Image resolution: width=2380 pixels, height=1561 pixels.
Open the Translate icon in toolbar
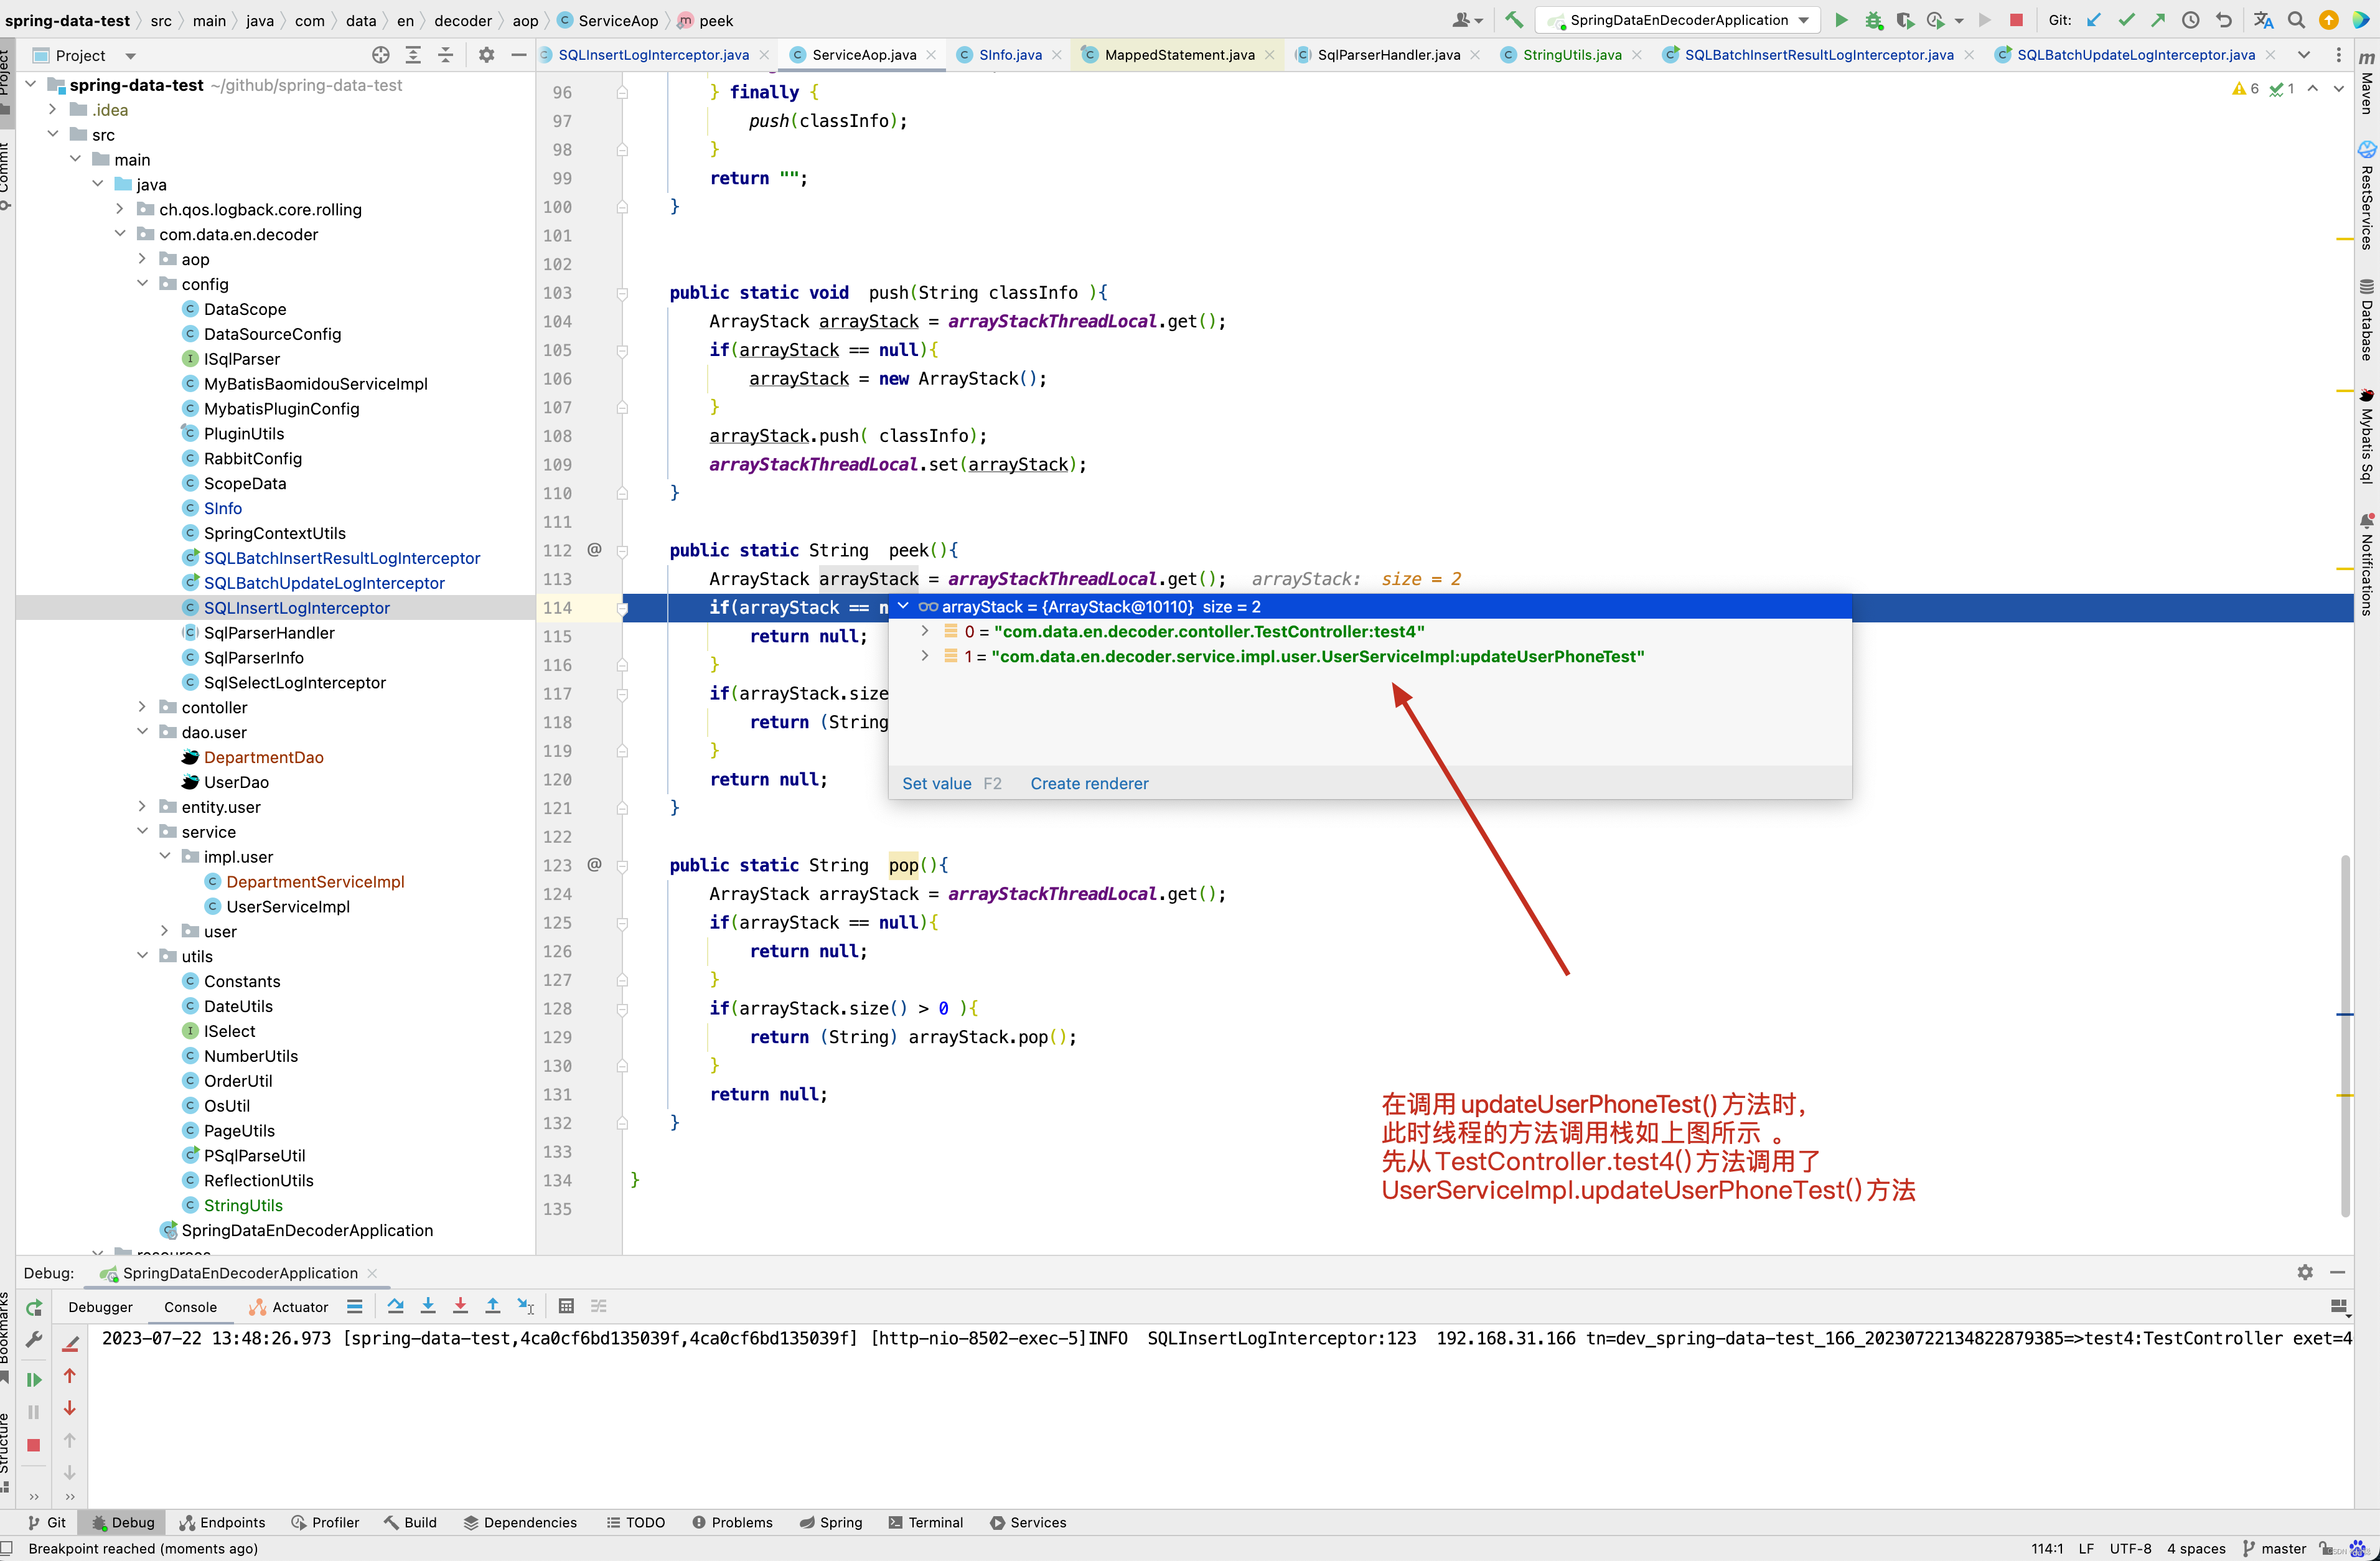(2264, 20)
